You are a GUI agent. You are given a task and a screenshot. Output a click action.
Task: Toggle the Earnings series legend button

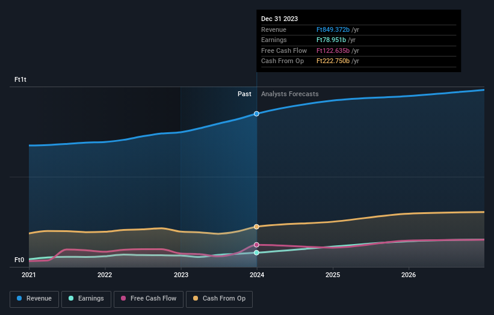[x=86, y=299]
